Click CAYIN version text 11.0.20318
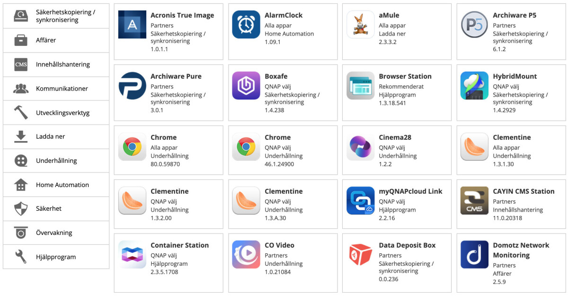 (x=507, y=218)
